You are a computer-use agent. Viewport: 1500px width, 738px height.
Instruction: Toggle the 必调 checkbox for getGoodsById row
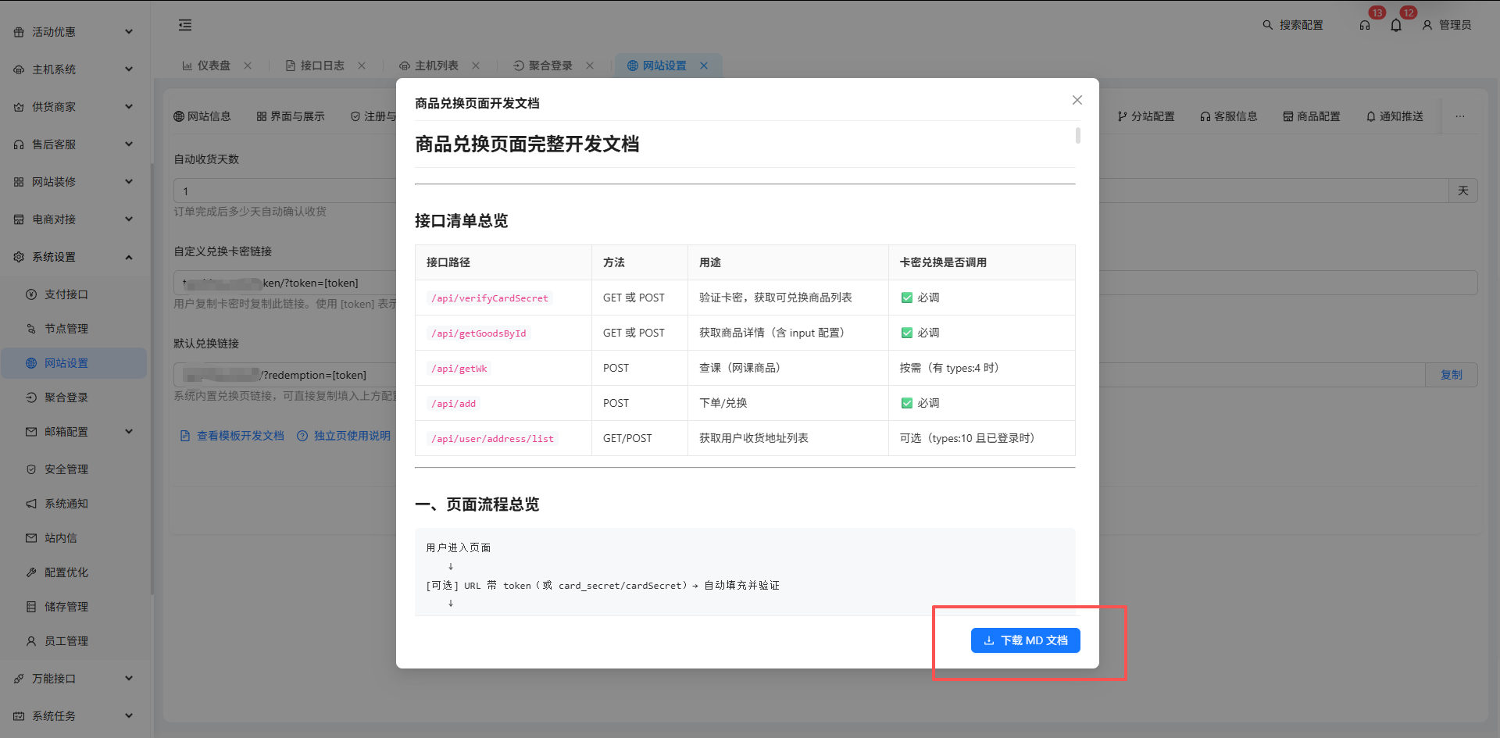907,333
